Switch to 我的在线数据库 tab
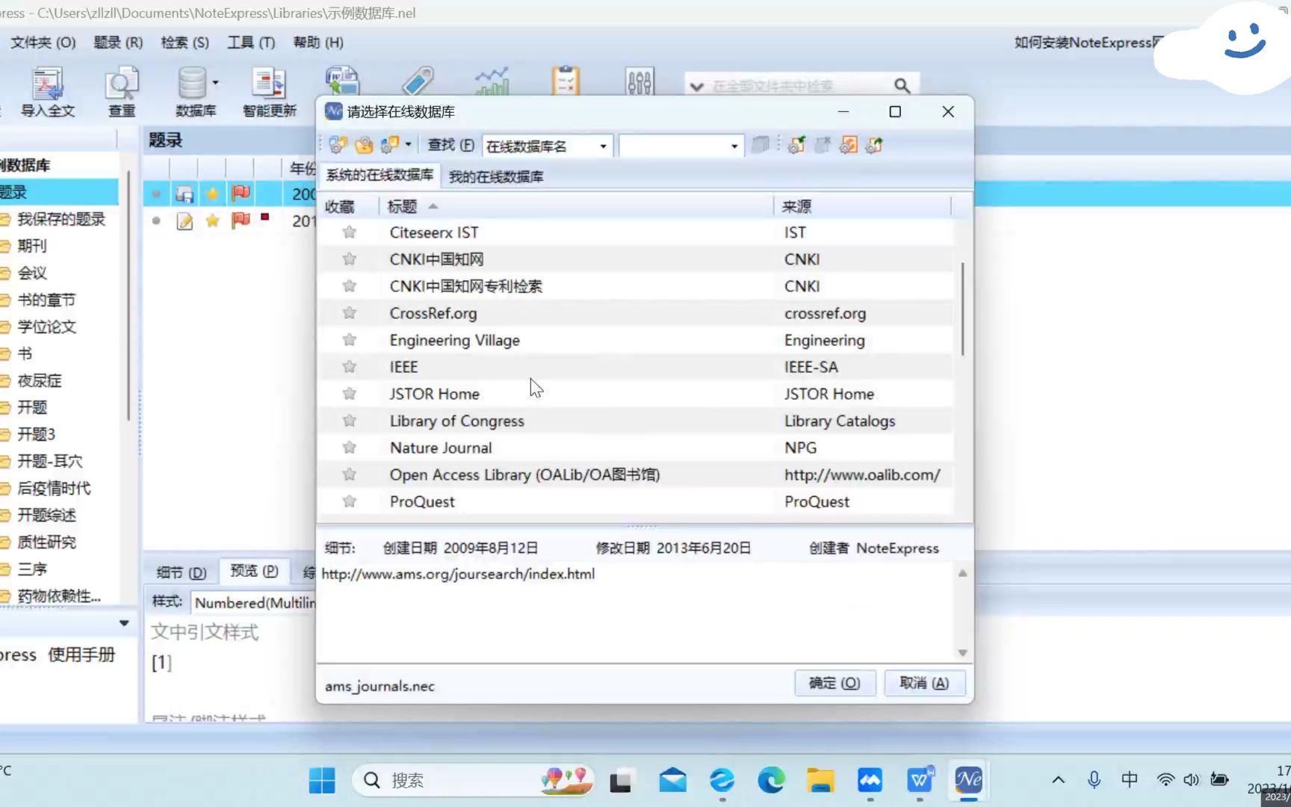This screenshot has height=807, width=1291. click(x=496, y=176)
